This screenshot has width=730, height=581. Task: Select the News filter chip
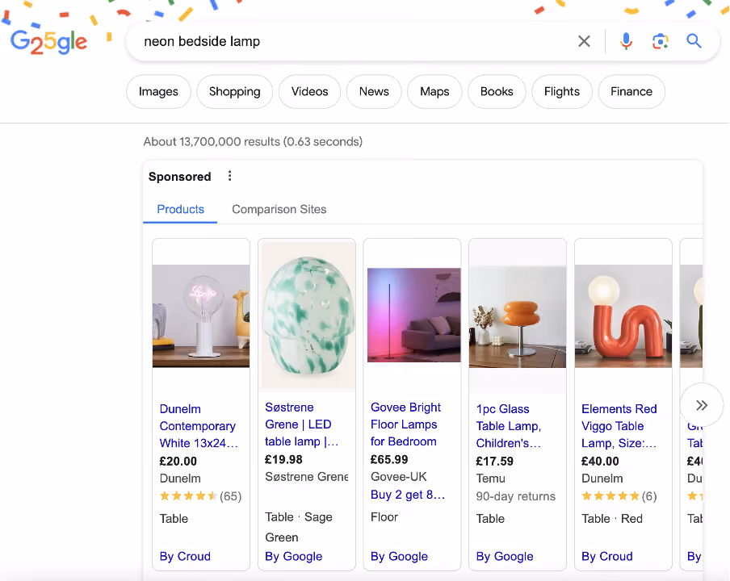374,92
